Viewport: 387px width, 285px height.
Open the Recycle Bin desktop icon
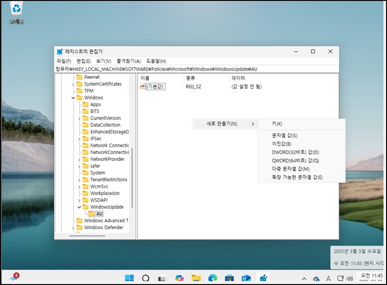click(16, 12)
